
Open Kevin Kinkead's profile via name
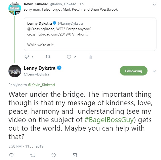pyautogui.click(x=36, y=4)
